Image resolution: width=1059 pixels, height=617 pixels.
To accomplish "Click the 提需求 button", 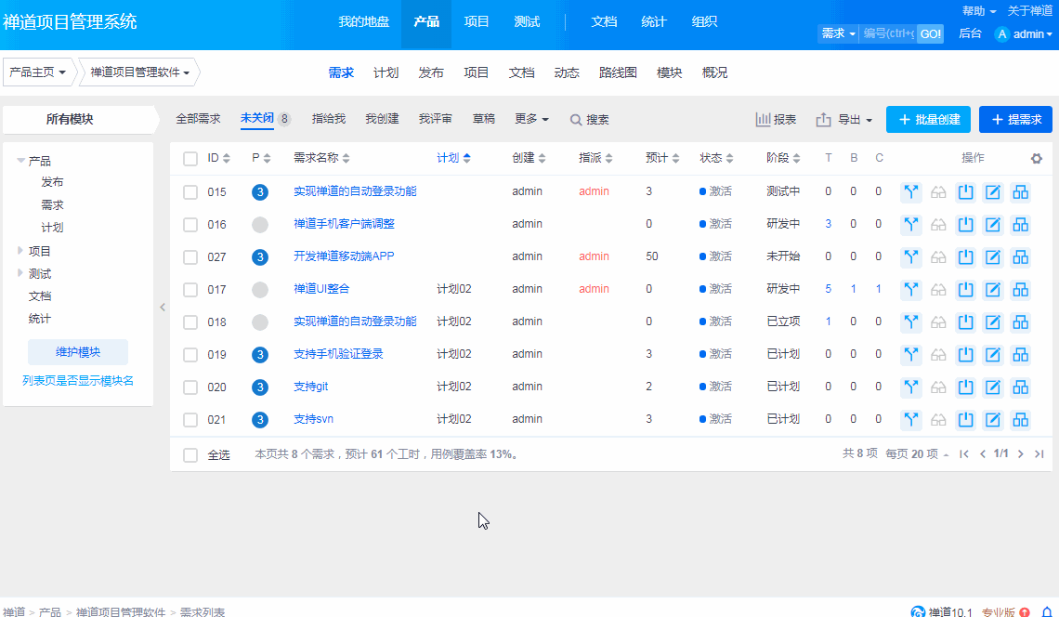I will coord(1015,120).
